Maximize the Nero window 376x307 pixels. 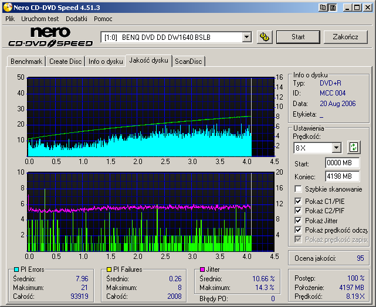coord(357,8)
